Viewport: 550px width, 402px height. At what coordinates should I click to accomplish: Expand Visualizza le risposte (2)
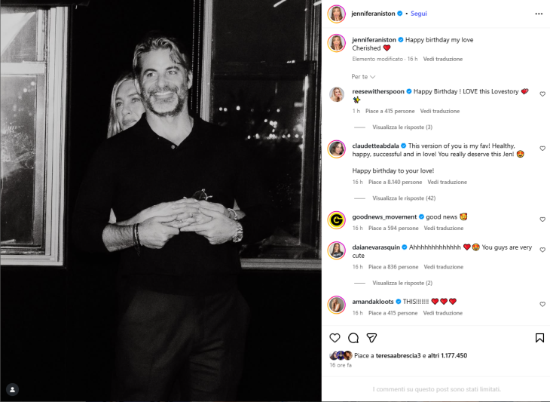[x=402, y=283]
